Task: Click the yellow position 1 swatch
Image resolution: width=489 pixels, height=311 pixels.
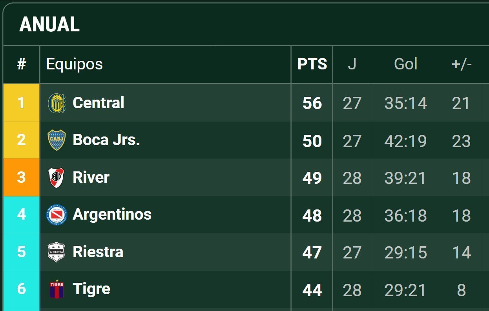Action: pos(21,103)
